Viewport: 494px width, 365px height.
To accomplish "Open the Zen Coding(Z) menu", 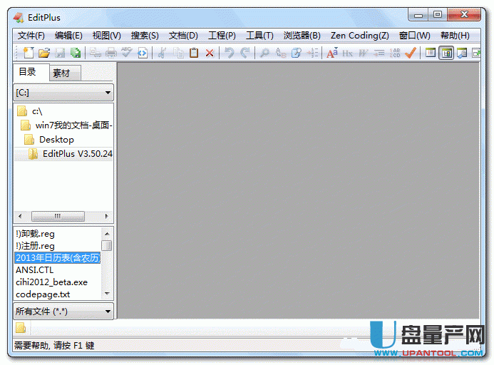I will [359, 36].
